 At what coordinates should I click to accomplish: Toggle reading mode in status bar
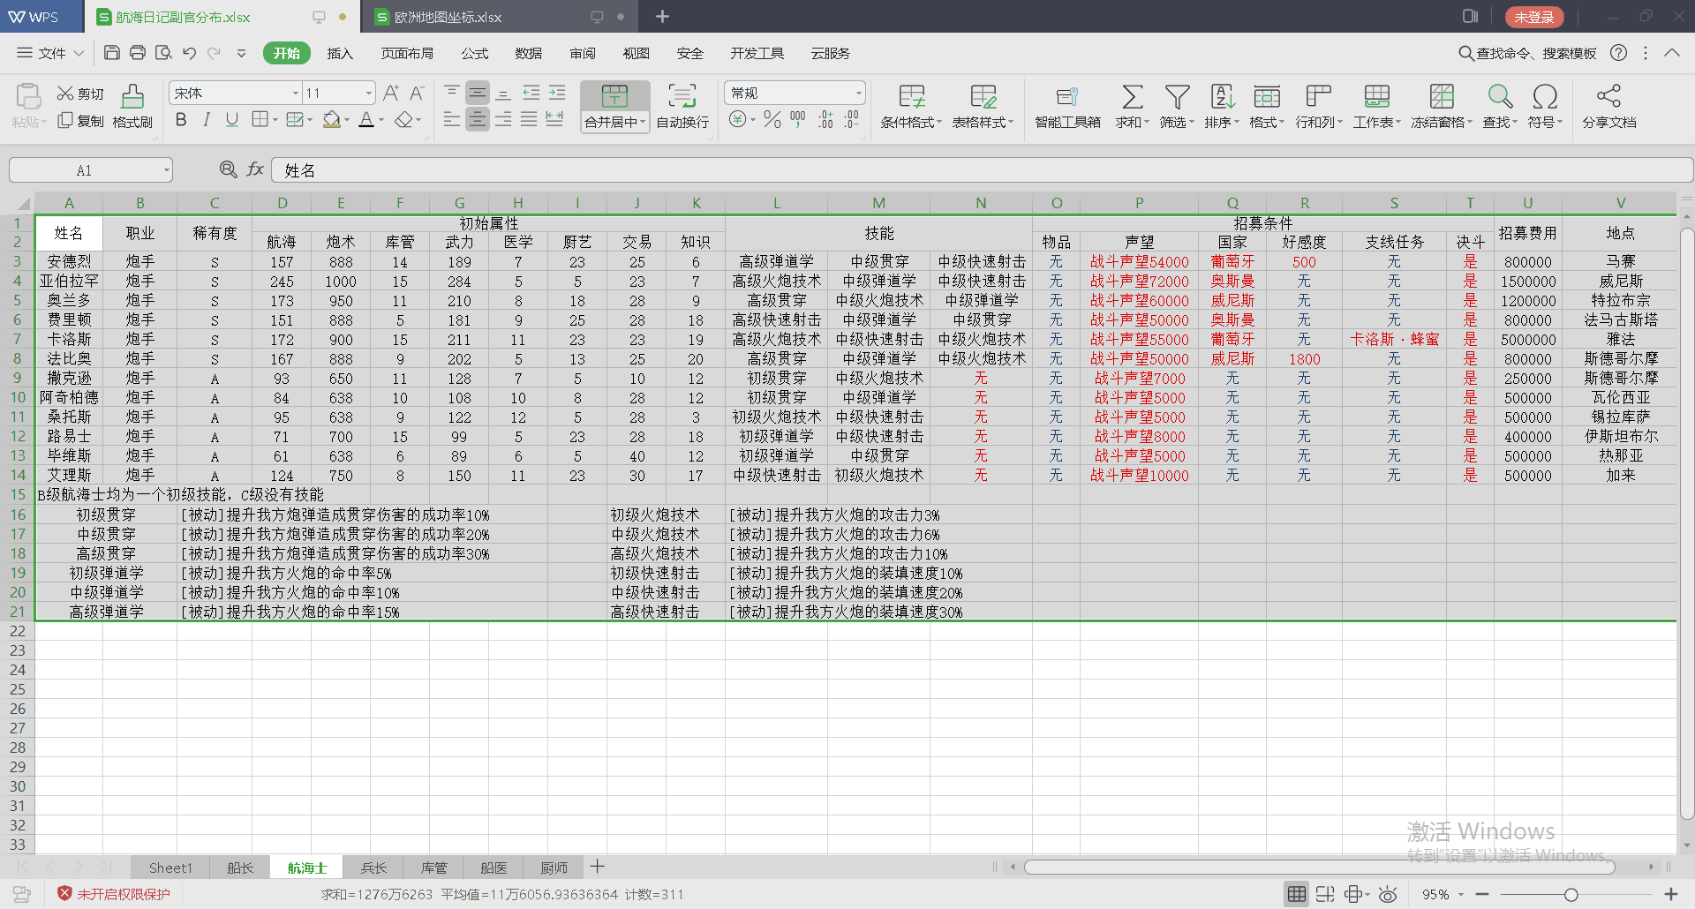(1353, 894)
